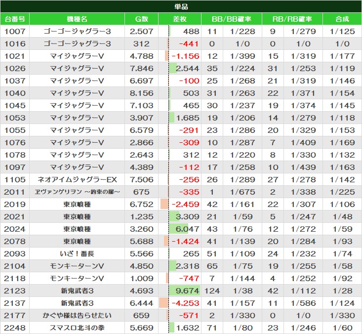Viewport: 362px width, 334px height.
Task: Select machine number 1021 cell
Action: [15, 56]
